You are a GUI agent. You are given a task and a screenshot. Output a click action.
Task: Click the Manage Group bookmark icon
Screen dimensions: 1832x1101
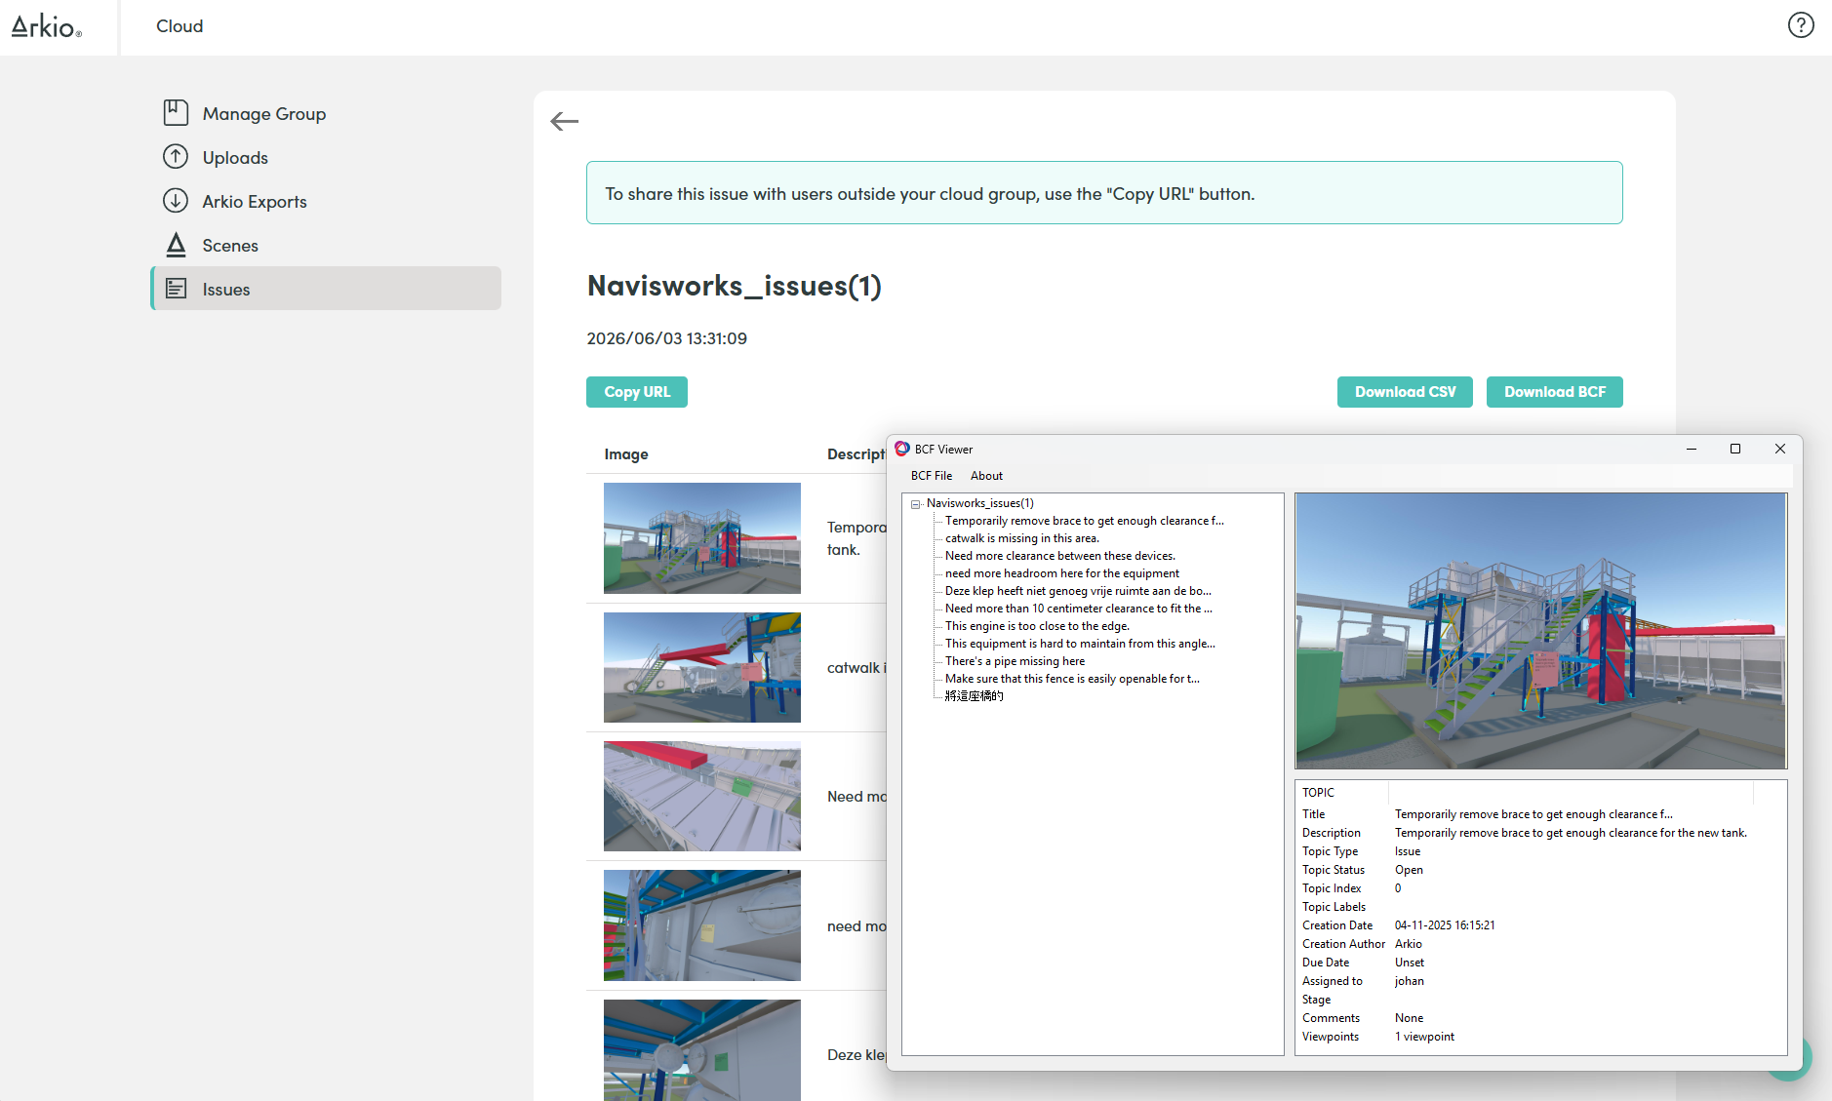coord(176,113)
